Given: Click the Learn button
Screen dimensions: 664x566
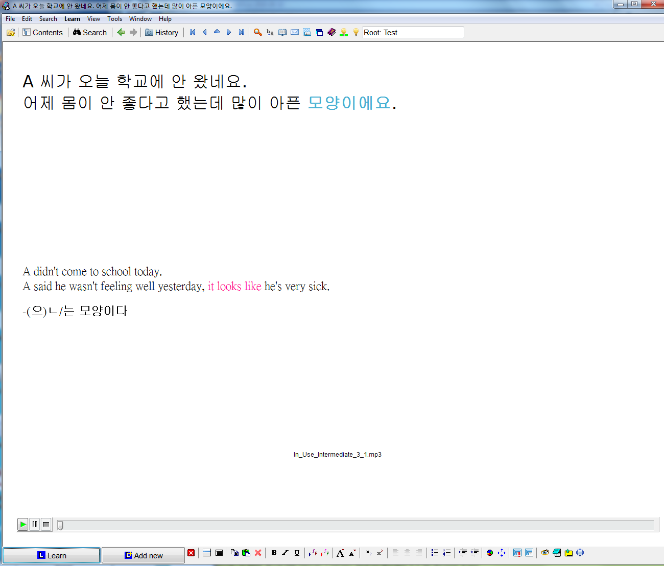Looking at the screenshot, I should point(52,555).
